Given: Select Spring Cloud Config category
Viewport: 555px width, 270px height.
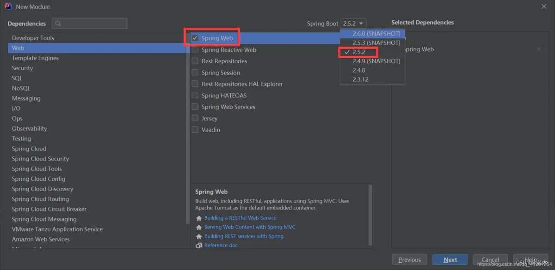Looking at the screenshot, I should [x=38, y=179].
